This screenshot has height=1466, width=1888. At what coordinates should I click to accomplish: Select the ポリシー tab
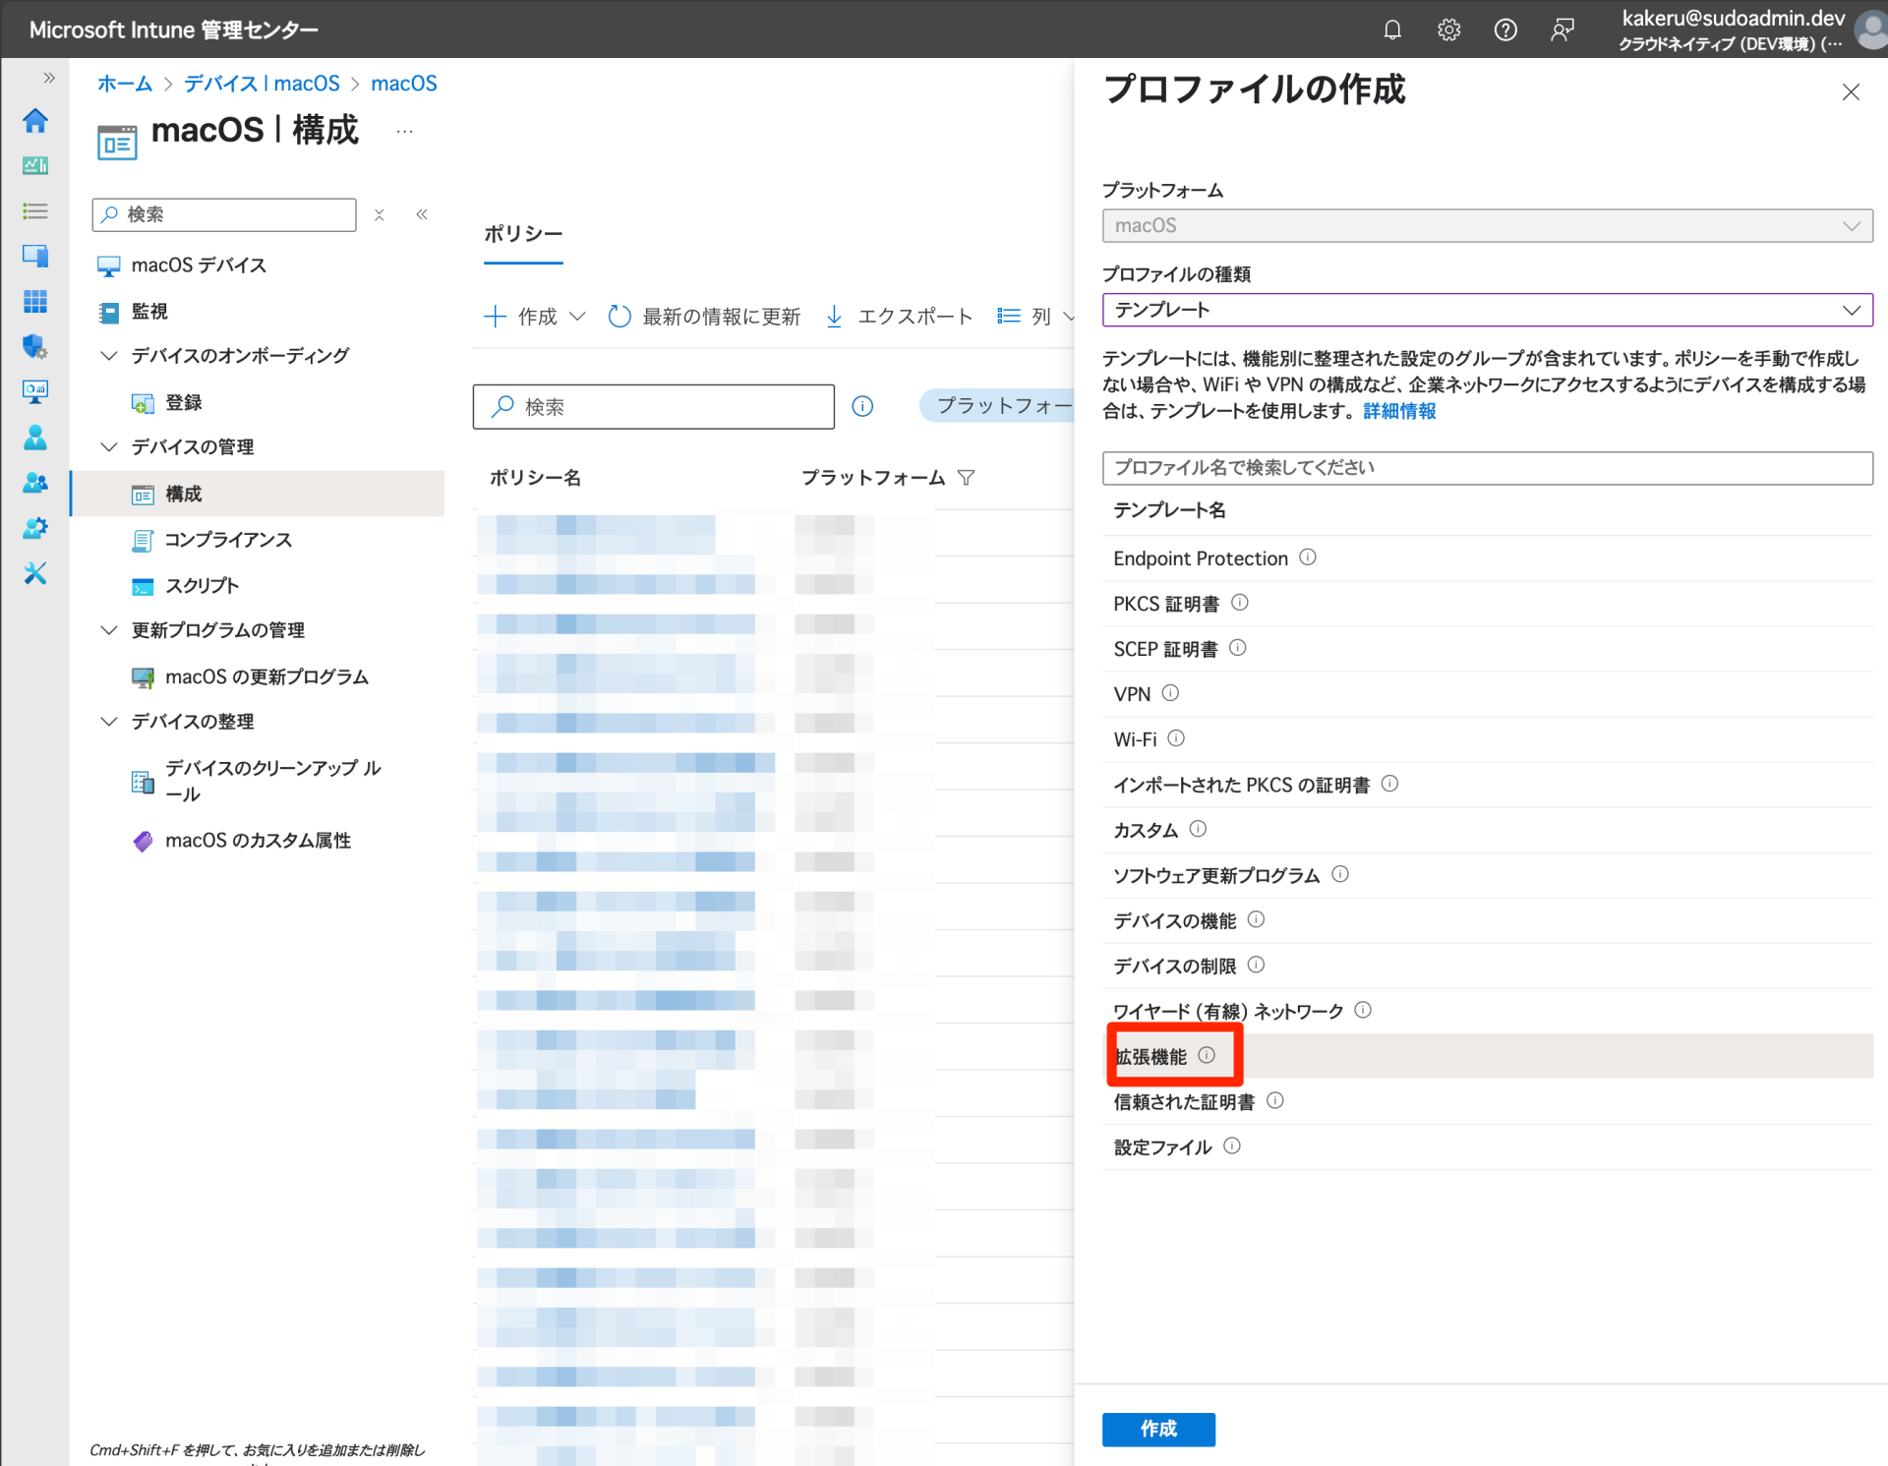pyautogui.click(x=523, y=234)
